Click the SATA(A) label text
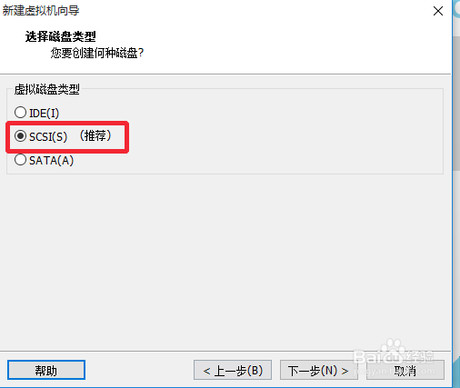The image size is (460, 388). 52,160
